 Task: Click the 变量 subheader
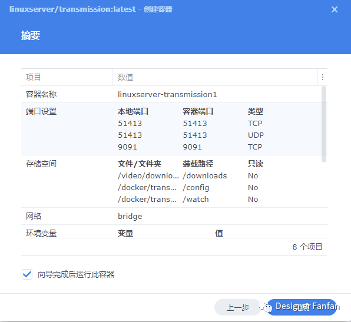tap(125, 233)
